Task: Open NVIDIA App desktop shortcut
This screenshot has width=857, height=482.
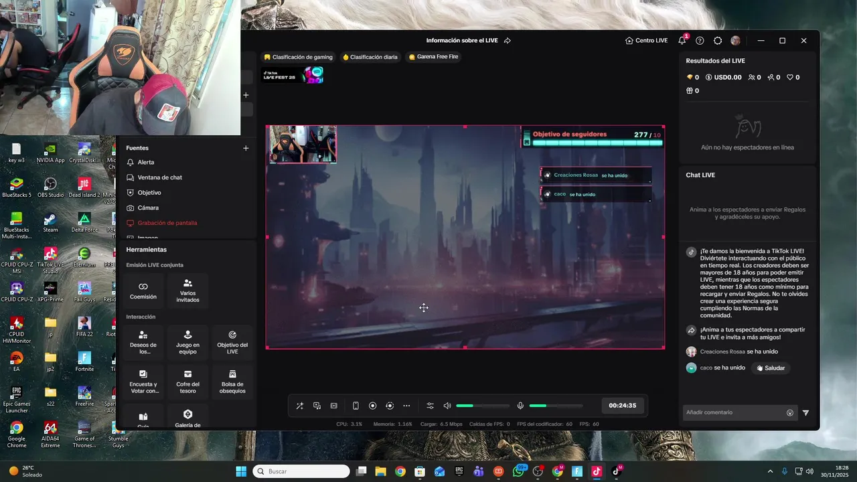Action: [50, 153]
